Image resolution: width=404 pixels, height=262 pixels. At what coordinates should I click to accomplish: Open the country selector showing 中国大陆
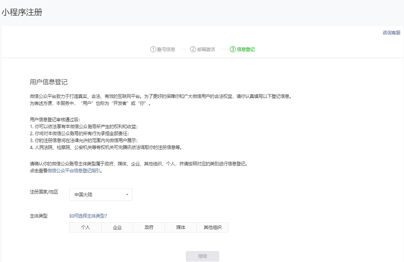coord(100,194)
